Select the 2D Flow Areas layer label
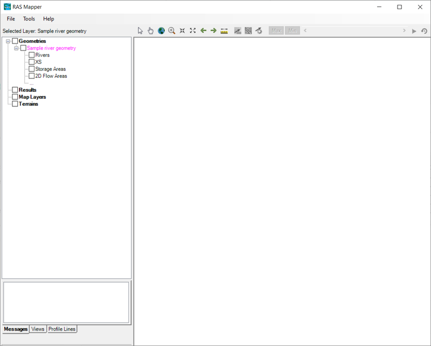 (51, 76)
